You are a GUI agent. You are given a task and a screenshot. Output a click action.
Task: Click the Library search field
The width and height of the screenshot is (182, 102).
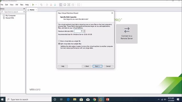(x=12, y=12)
